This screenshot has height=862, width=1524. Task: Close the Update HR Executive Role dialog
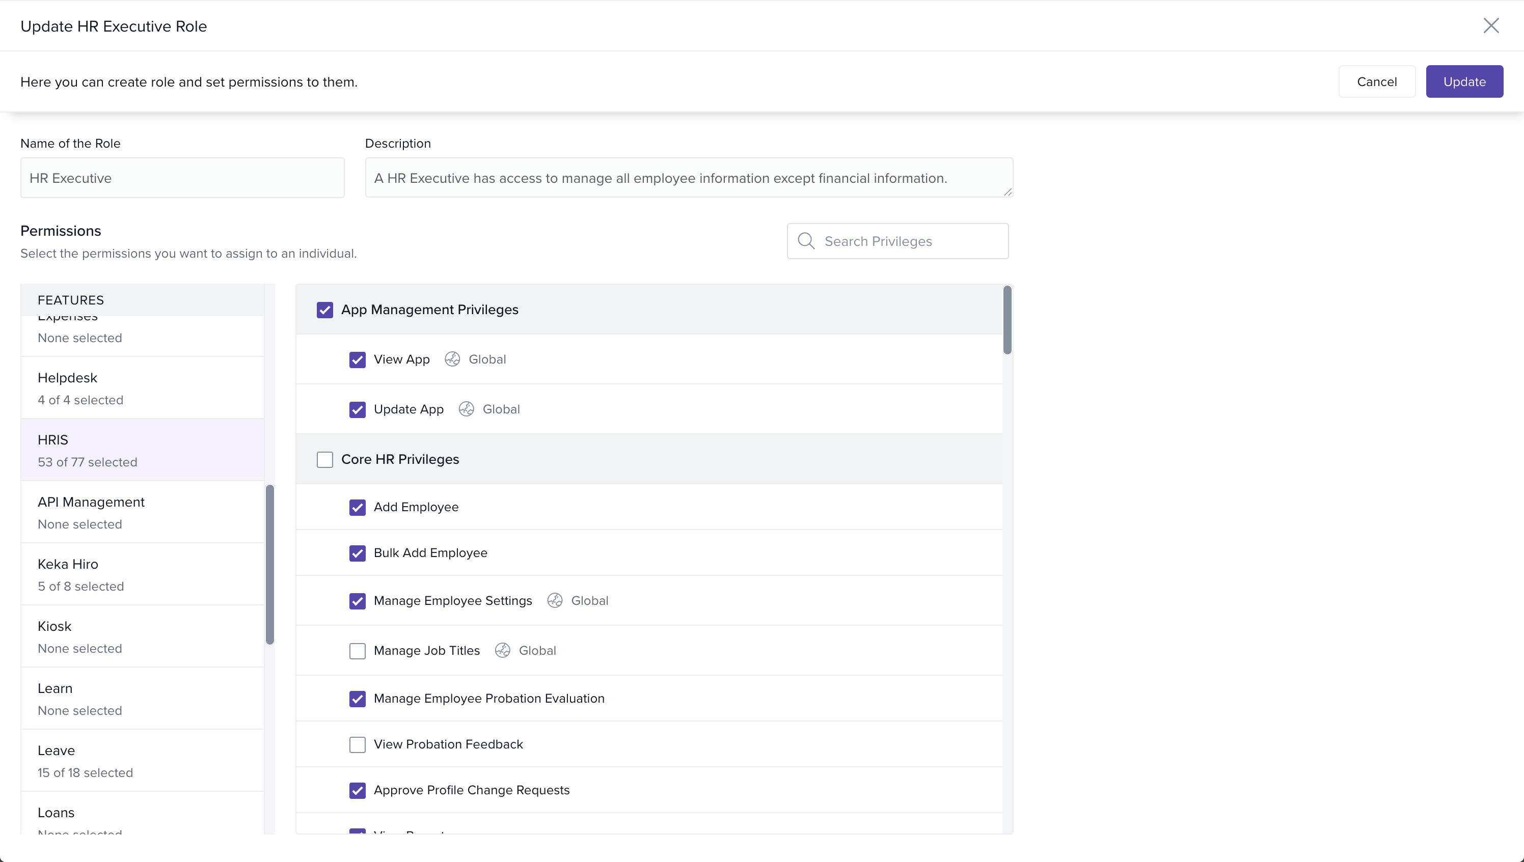(1491, 25)
